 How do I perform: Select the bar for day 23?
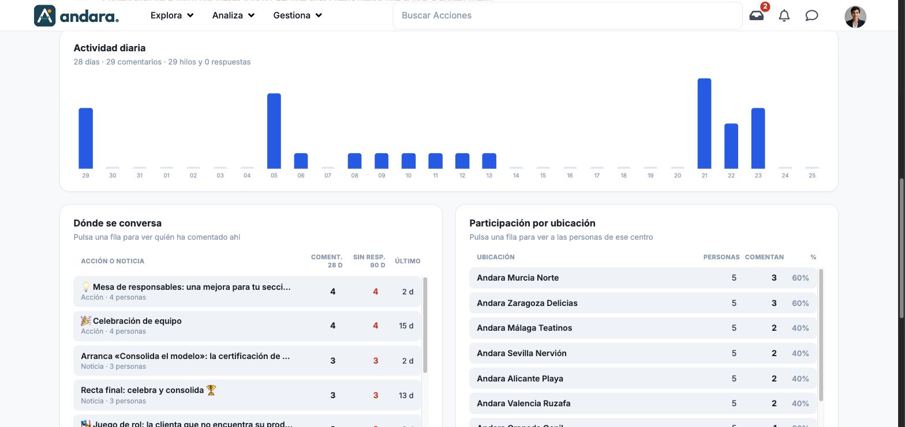coord(758,138)
